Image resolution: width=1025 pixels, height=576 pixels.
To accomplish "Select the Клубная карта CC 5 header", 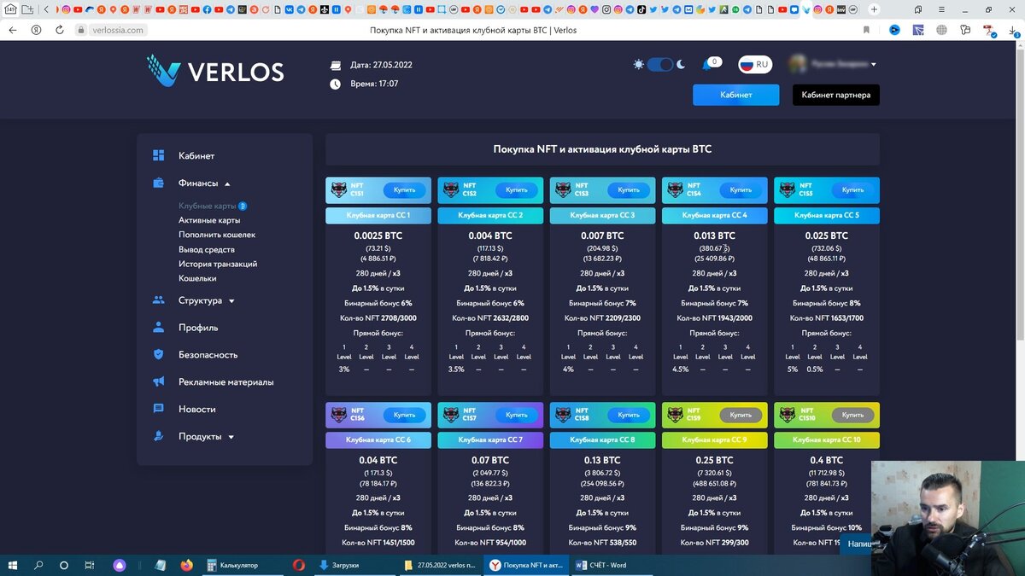I will [x=827, y=215].
